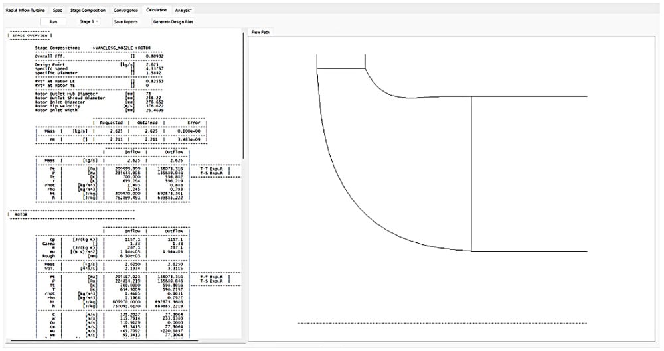The width and height of the screenshot is (664, 351).
Task: Switch to the Radial Inflow Turbine tab
Action: 25,10
